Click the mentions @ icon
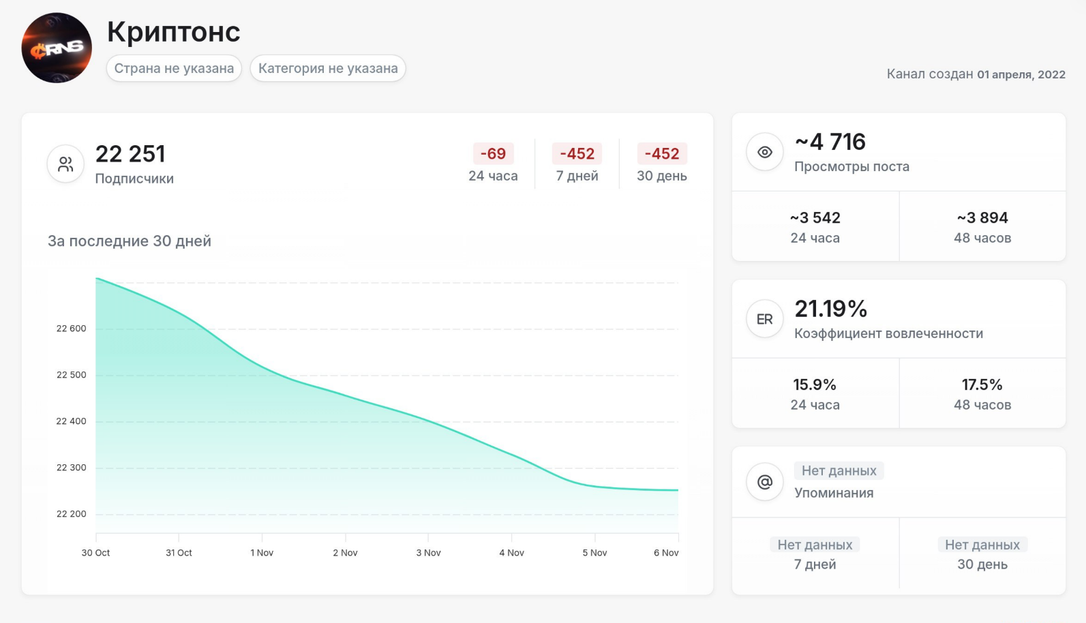 click(x=765, y=482)
